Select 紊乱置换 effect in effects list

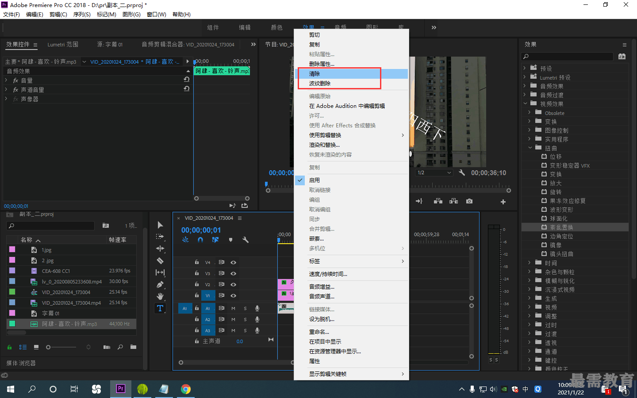[561, 227]
